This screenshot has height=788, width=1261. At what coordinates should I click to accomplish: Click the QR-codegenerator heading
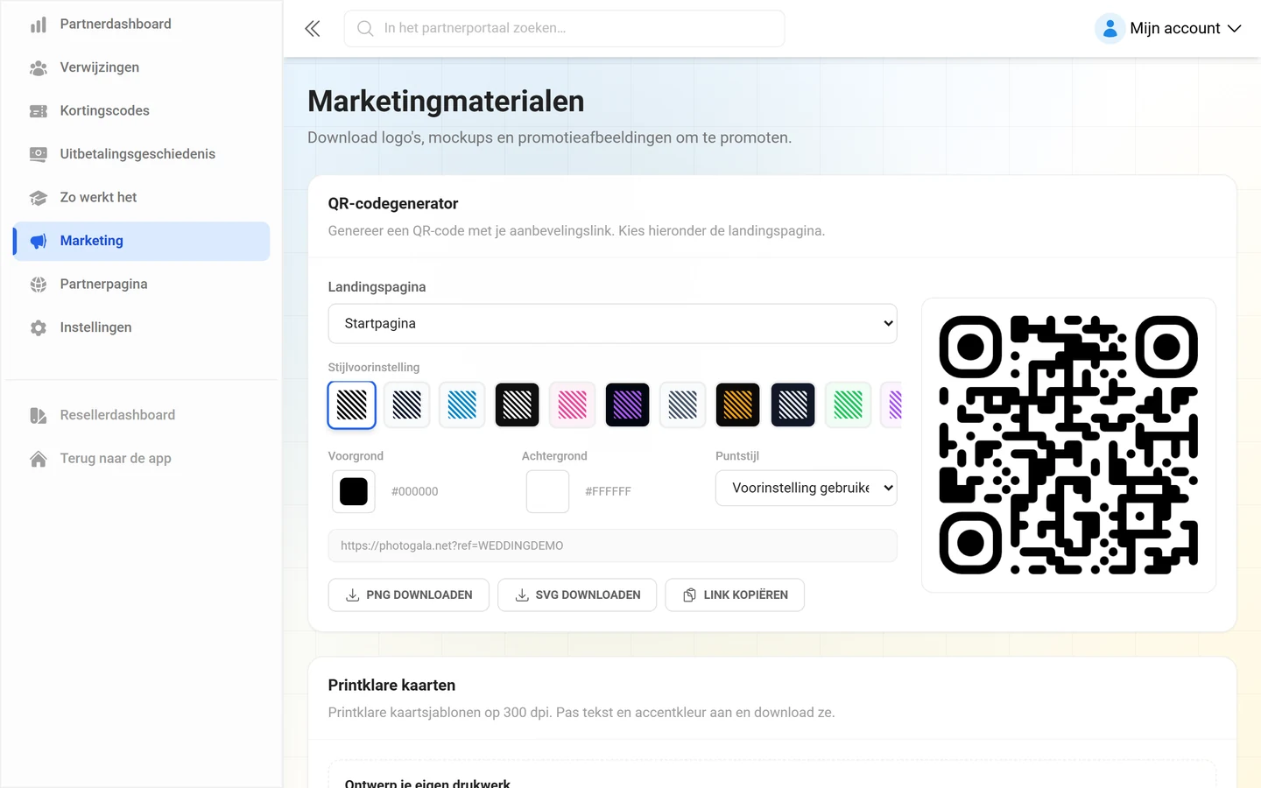pyautogui.click(x=393, y=204)
